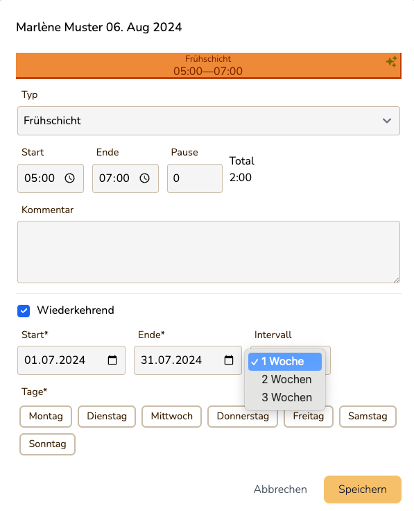Select the 1 Woche interval option
Viewport: 414px width, 511px height.
pos(285,362)
